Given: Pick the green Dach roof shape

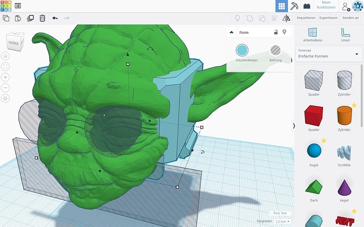Looking at the screenshot, I should click(313, 187).
